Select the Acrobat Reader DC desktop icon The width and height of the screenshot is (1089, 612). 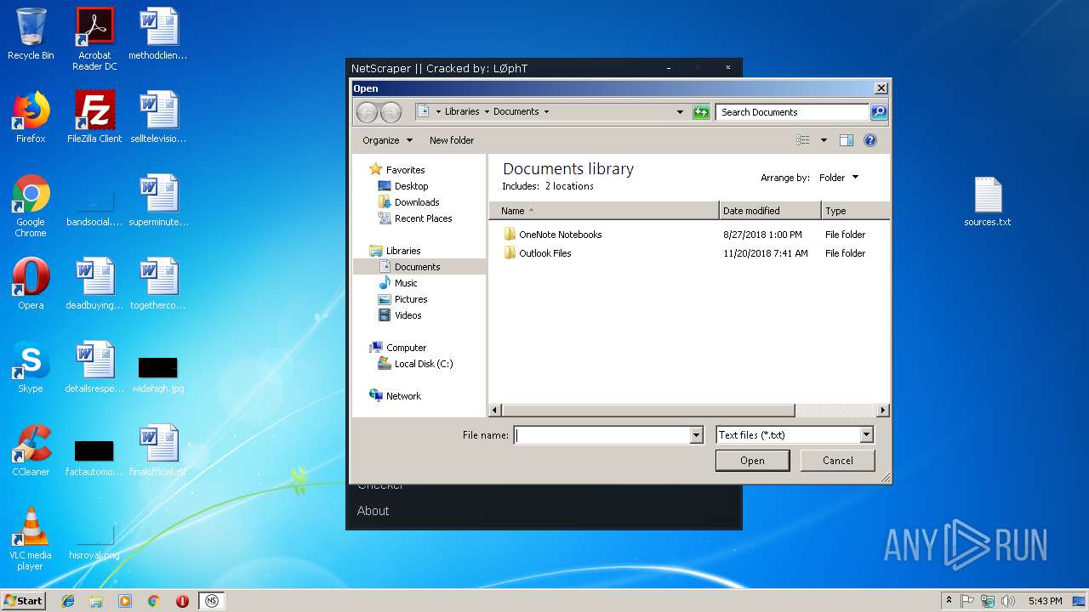pyautogui.click(x=94, y=39)
